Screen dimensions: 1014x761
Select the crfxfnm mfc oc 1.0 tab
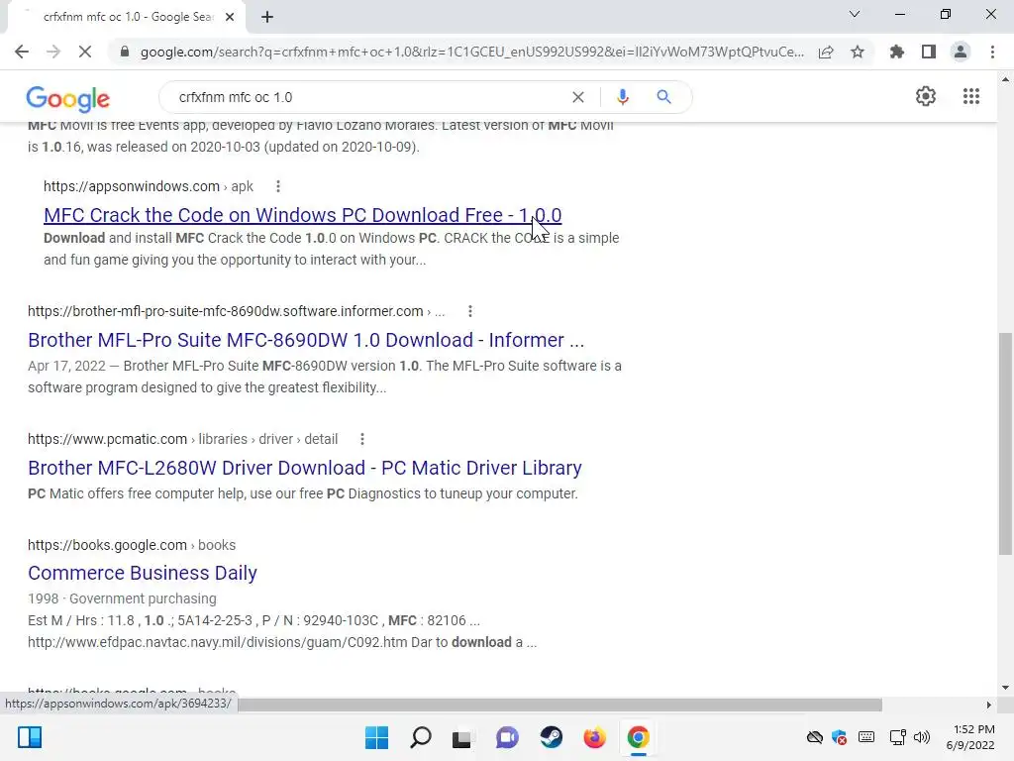coord(127,17)
